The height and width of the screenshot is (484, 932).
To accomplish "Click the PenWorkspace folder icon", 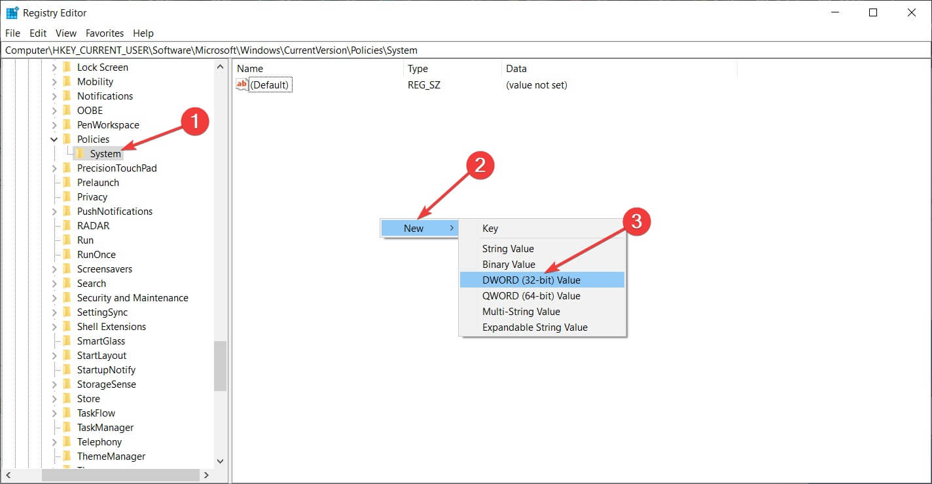I will [67, 124].
